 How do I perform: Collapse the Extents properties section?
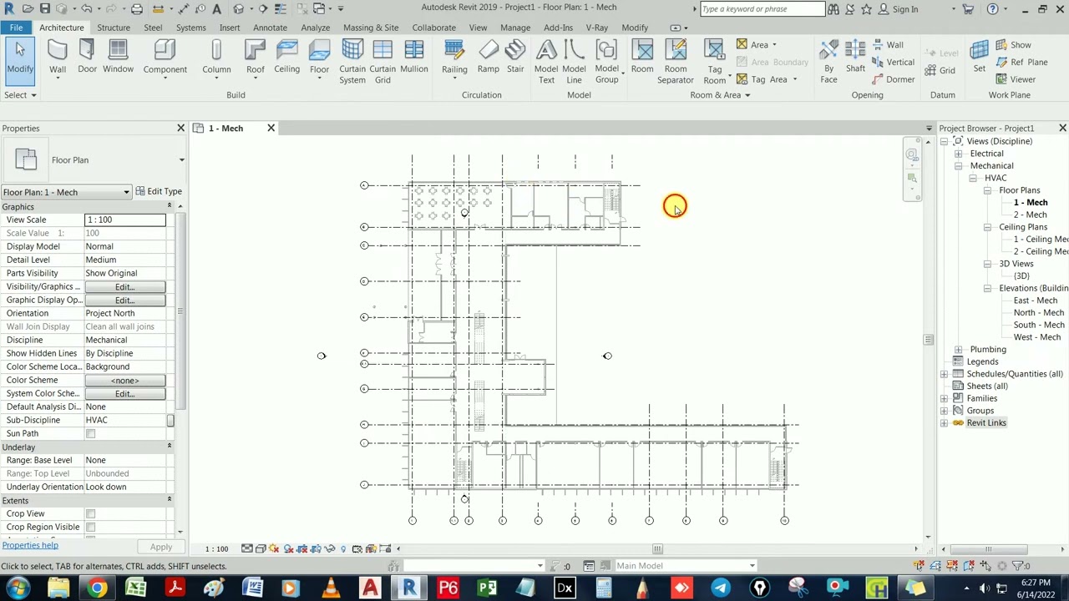169,500
